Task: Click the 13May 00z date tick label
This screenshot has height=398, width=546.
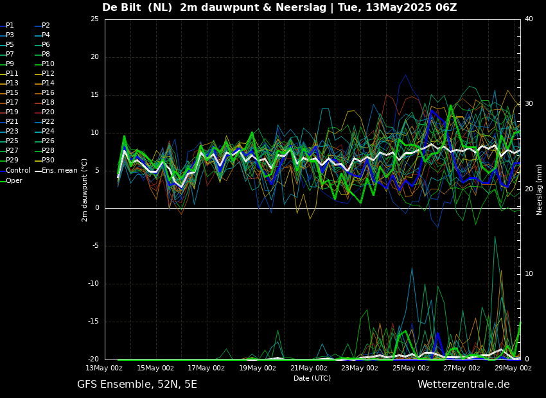Action: [104, 368]
